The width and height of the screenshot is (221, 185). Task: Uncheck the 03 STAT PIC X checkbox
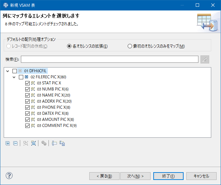(27, 83)
